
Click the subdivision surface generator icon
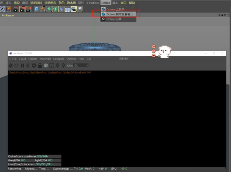point(49,9)
